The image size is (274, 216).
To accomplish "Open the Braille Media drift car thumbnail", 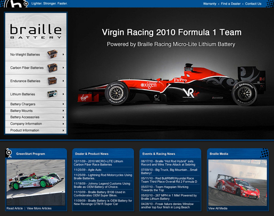I will [x=238, y=182].
